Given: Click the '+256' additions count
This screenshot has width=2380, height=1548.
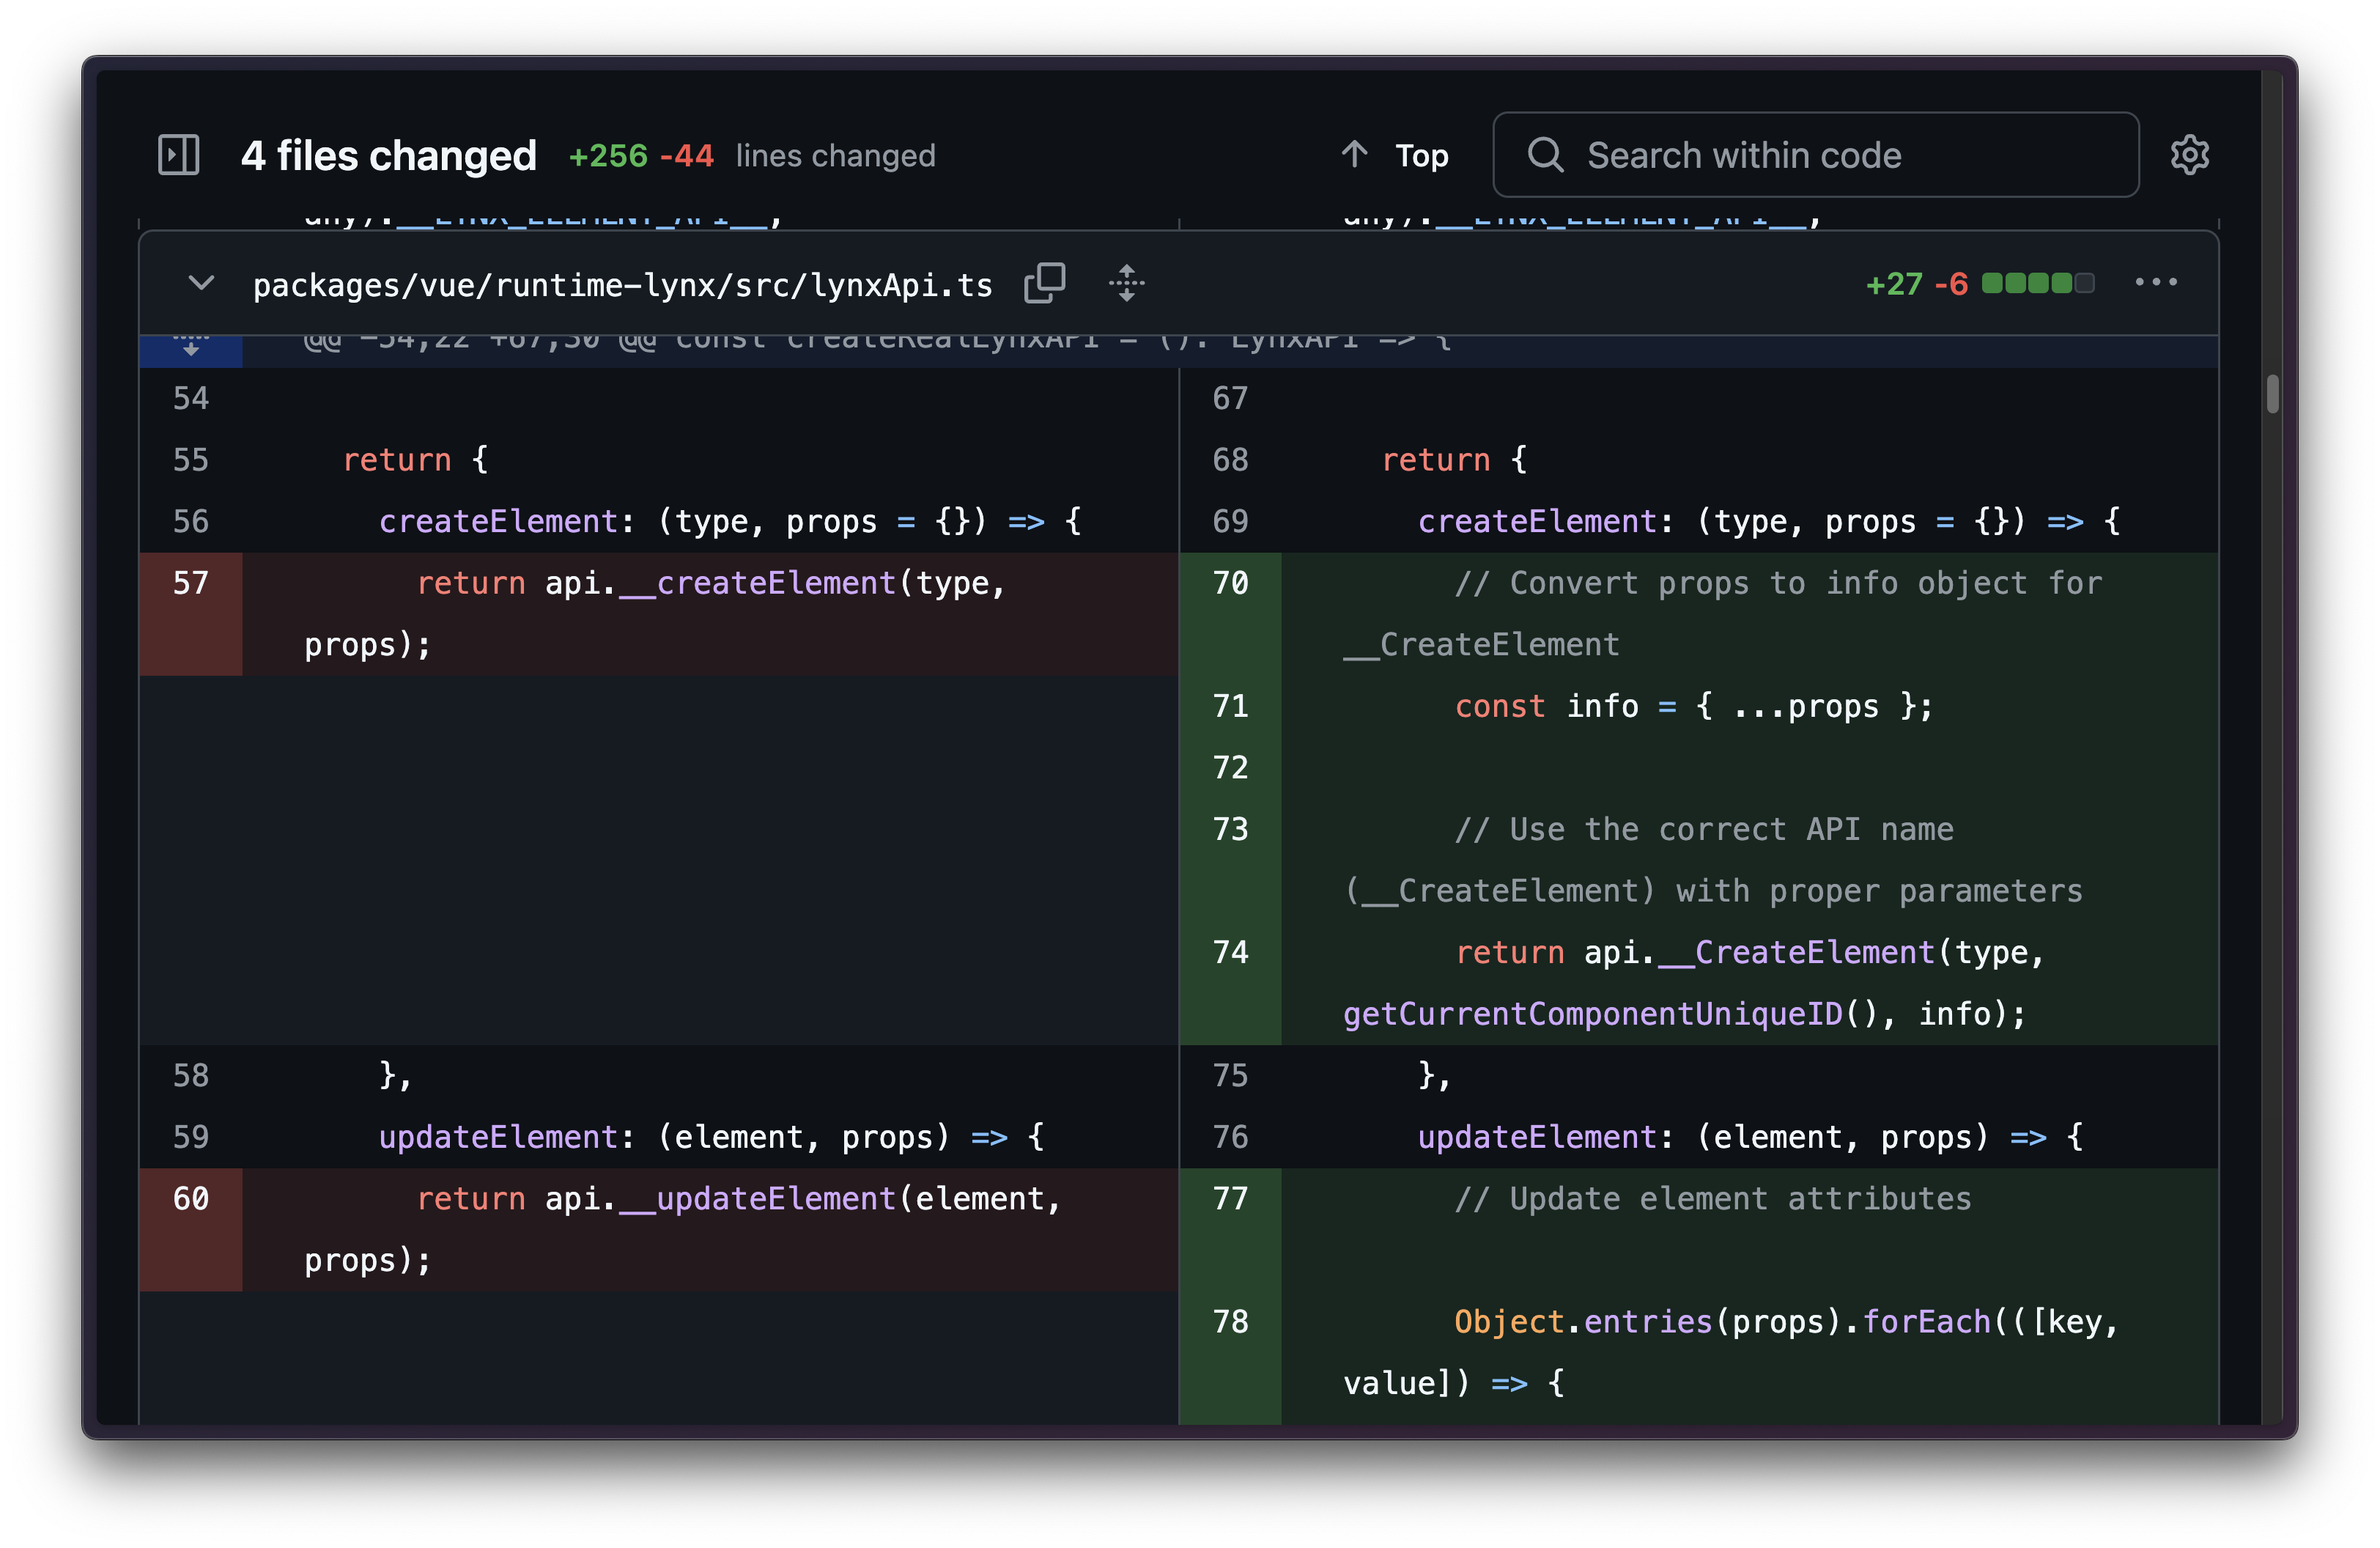Looking at the screenshot, I should click(x=608, y=155).
